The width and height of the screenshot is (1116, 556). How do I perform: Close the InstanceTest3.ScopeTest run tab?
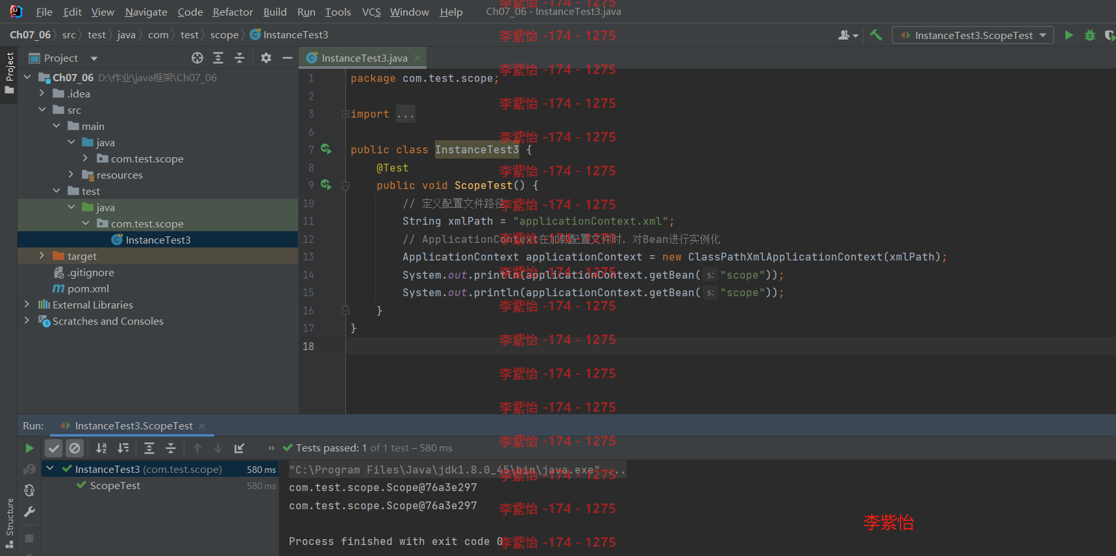click(202, 426)
